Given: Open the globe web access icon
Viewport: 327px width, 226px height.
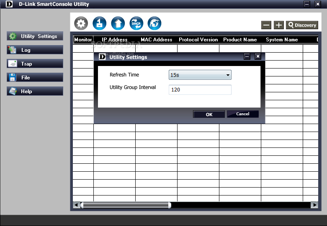Looking at the screenshot, I should point(154,23).
